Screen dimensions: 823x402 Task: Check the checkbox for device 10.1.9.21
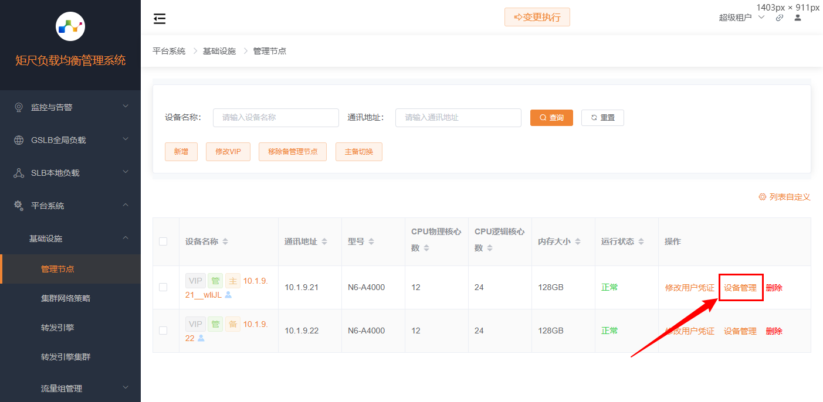pyautogui.click(x=164, y=287)
